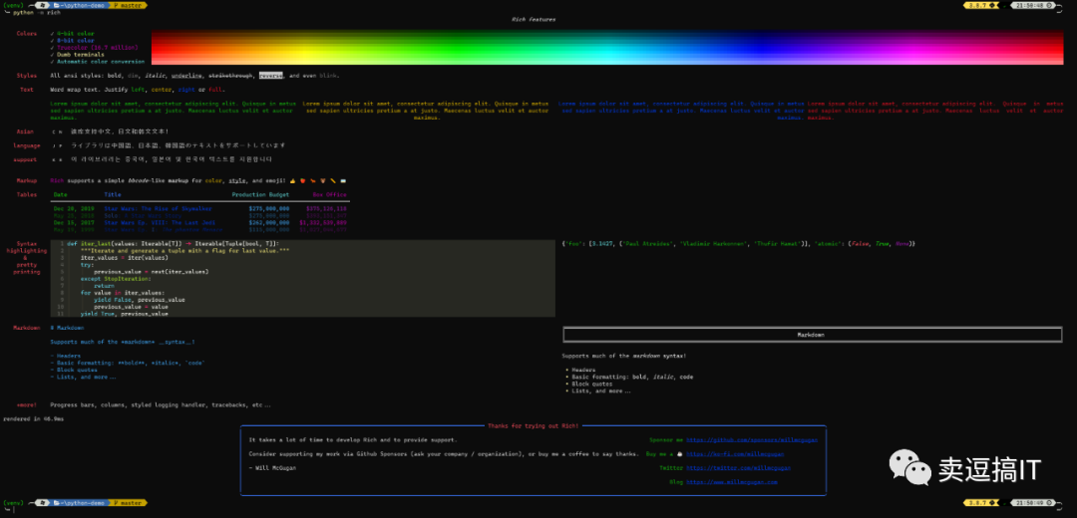The height and width of the screenshot is (518, 1077).
Task: Click the checkmark beside '4-bit color'
Action: point(52,33)
